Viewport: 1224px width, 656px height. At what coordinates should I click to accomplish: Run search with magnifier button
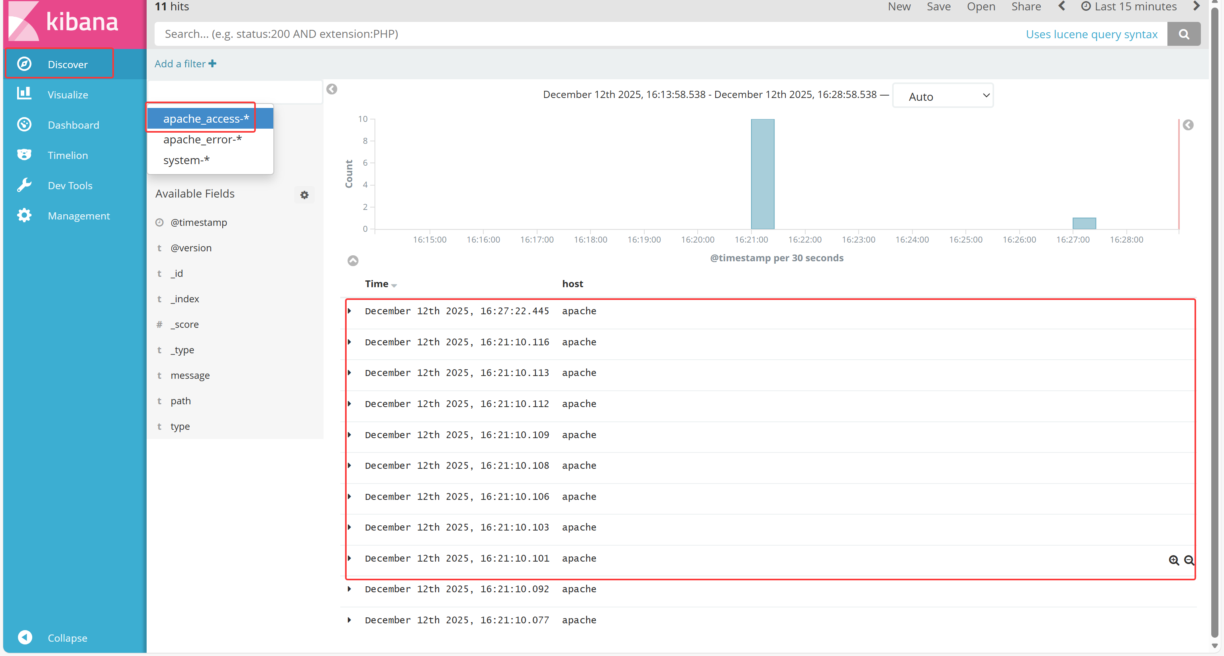[1184, 34]
